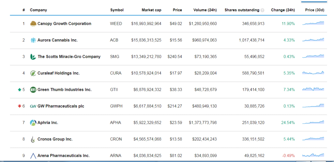Viewport: 334px width, 162px height.
Task: Click the ARNA ticker symbol
Action: pos(115,156)
